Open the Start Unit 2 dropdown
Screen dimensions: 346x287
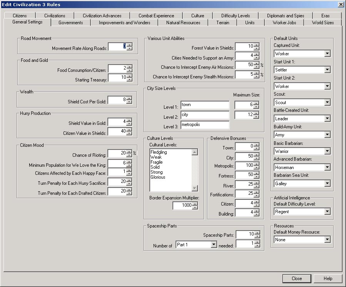point(327,86)
